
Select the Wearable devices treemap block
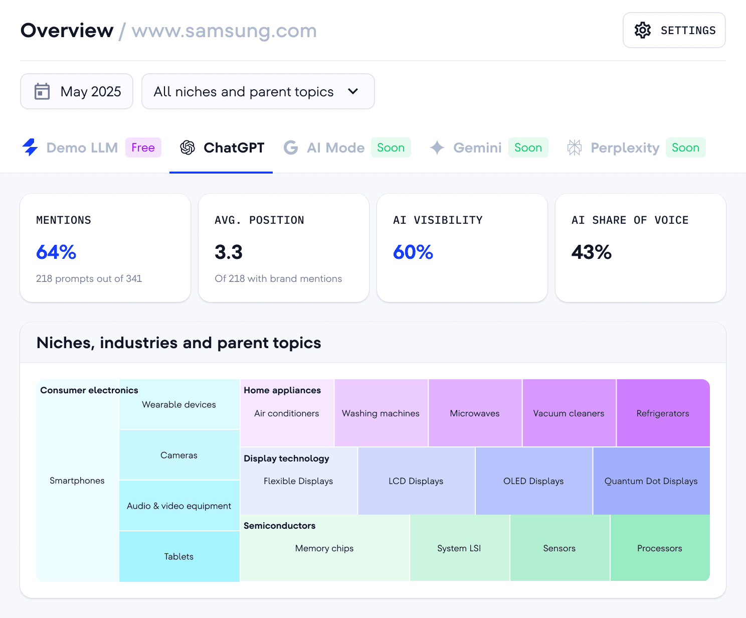(179, 404)
